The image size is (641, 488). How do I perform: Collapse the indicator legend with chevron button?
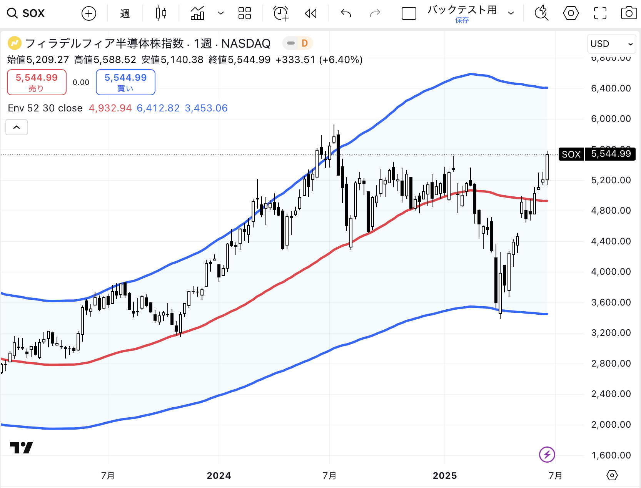tap(17, 127)
